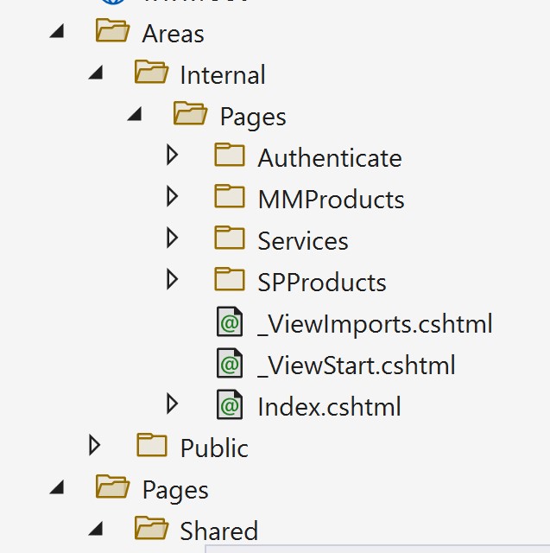This screenshot has width=550, height=553.
Task: Click the Authenticate folder icon
Action: [230, 155]
